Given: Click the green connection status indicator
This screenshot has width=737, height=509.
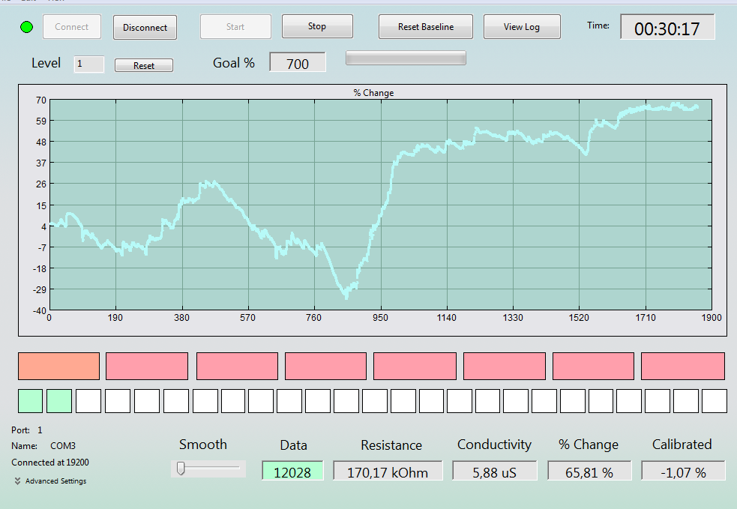Looking at the screenshot, I should (x=27, y=27).
